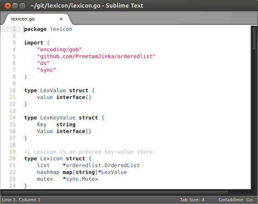The image size is (258, 204).
Task: Click the Lexicon ordered key-value store comment
Action: [90, 151]
